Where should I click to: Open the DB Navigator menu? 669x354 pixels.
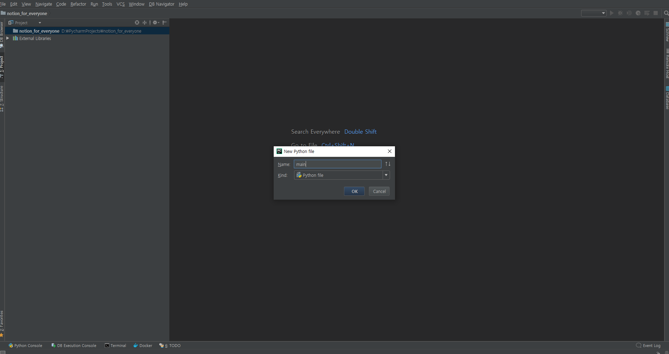[162, 4]
